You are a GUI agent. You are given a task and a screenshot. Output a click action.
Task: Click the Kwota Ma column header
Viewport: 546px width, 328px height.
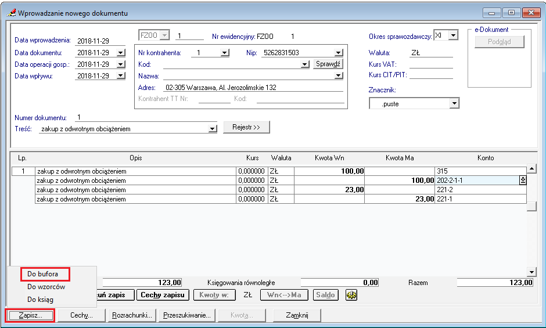(x=400, y=158)
